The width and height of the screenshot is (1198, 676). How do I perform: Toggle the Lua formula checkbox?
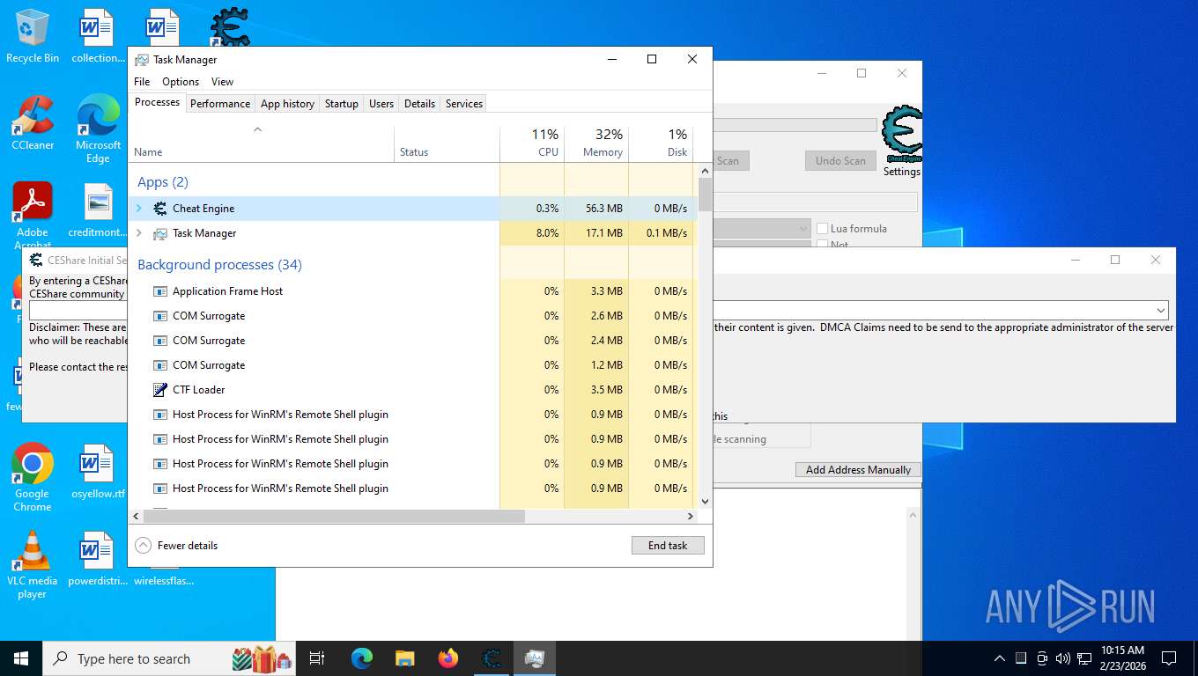(822, 229)
